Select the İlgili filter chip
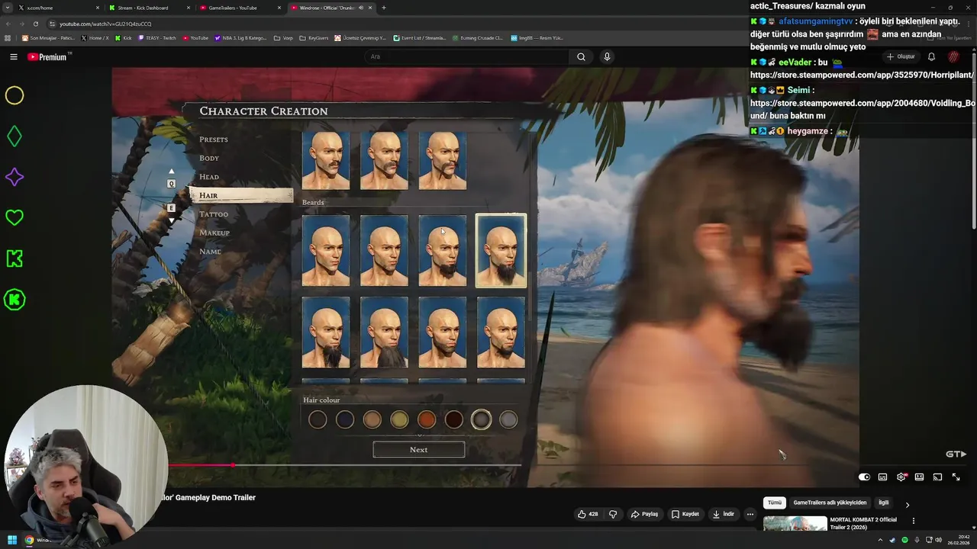 coord(883,503)
